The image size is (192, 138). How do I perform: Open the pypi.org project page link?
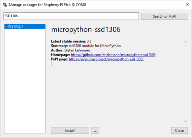click(106, 59)
